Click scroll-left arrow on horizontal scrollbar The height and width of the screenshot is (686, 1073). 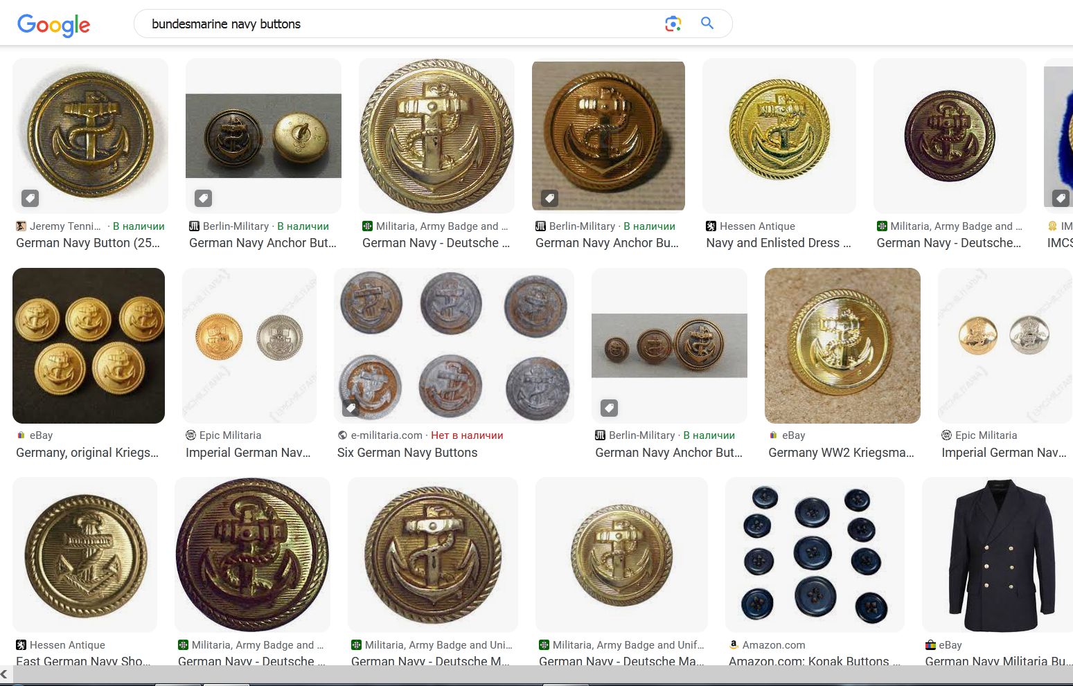point(4,674)
